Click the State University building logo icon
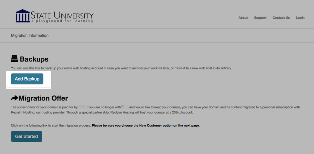The width and height of the screenshot is (314, 154). coord(23,16)
